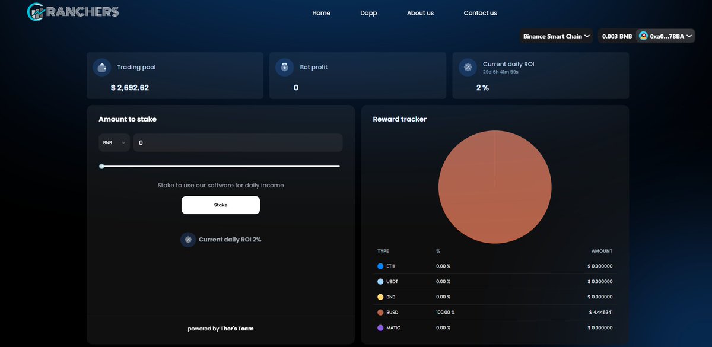The height and width of the screenshot is (347, 712).
Task: Click the Reward tracker heading
Action: [400, 119]
